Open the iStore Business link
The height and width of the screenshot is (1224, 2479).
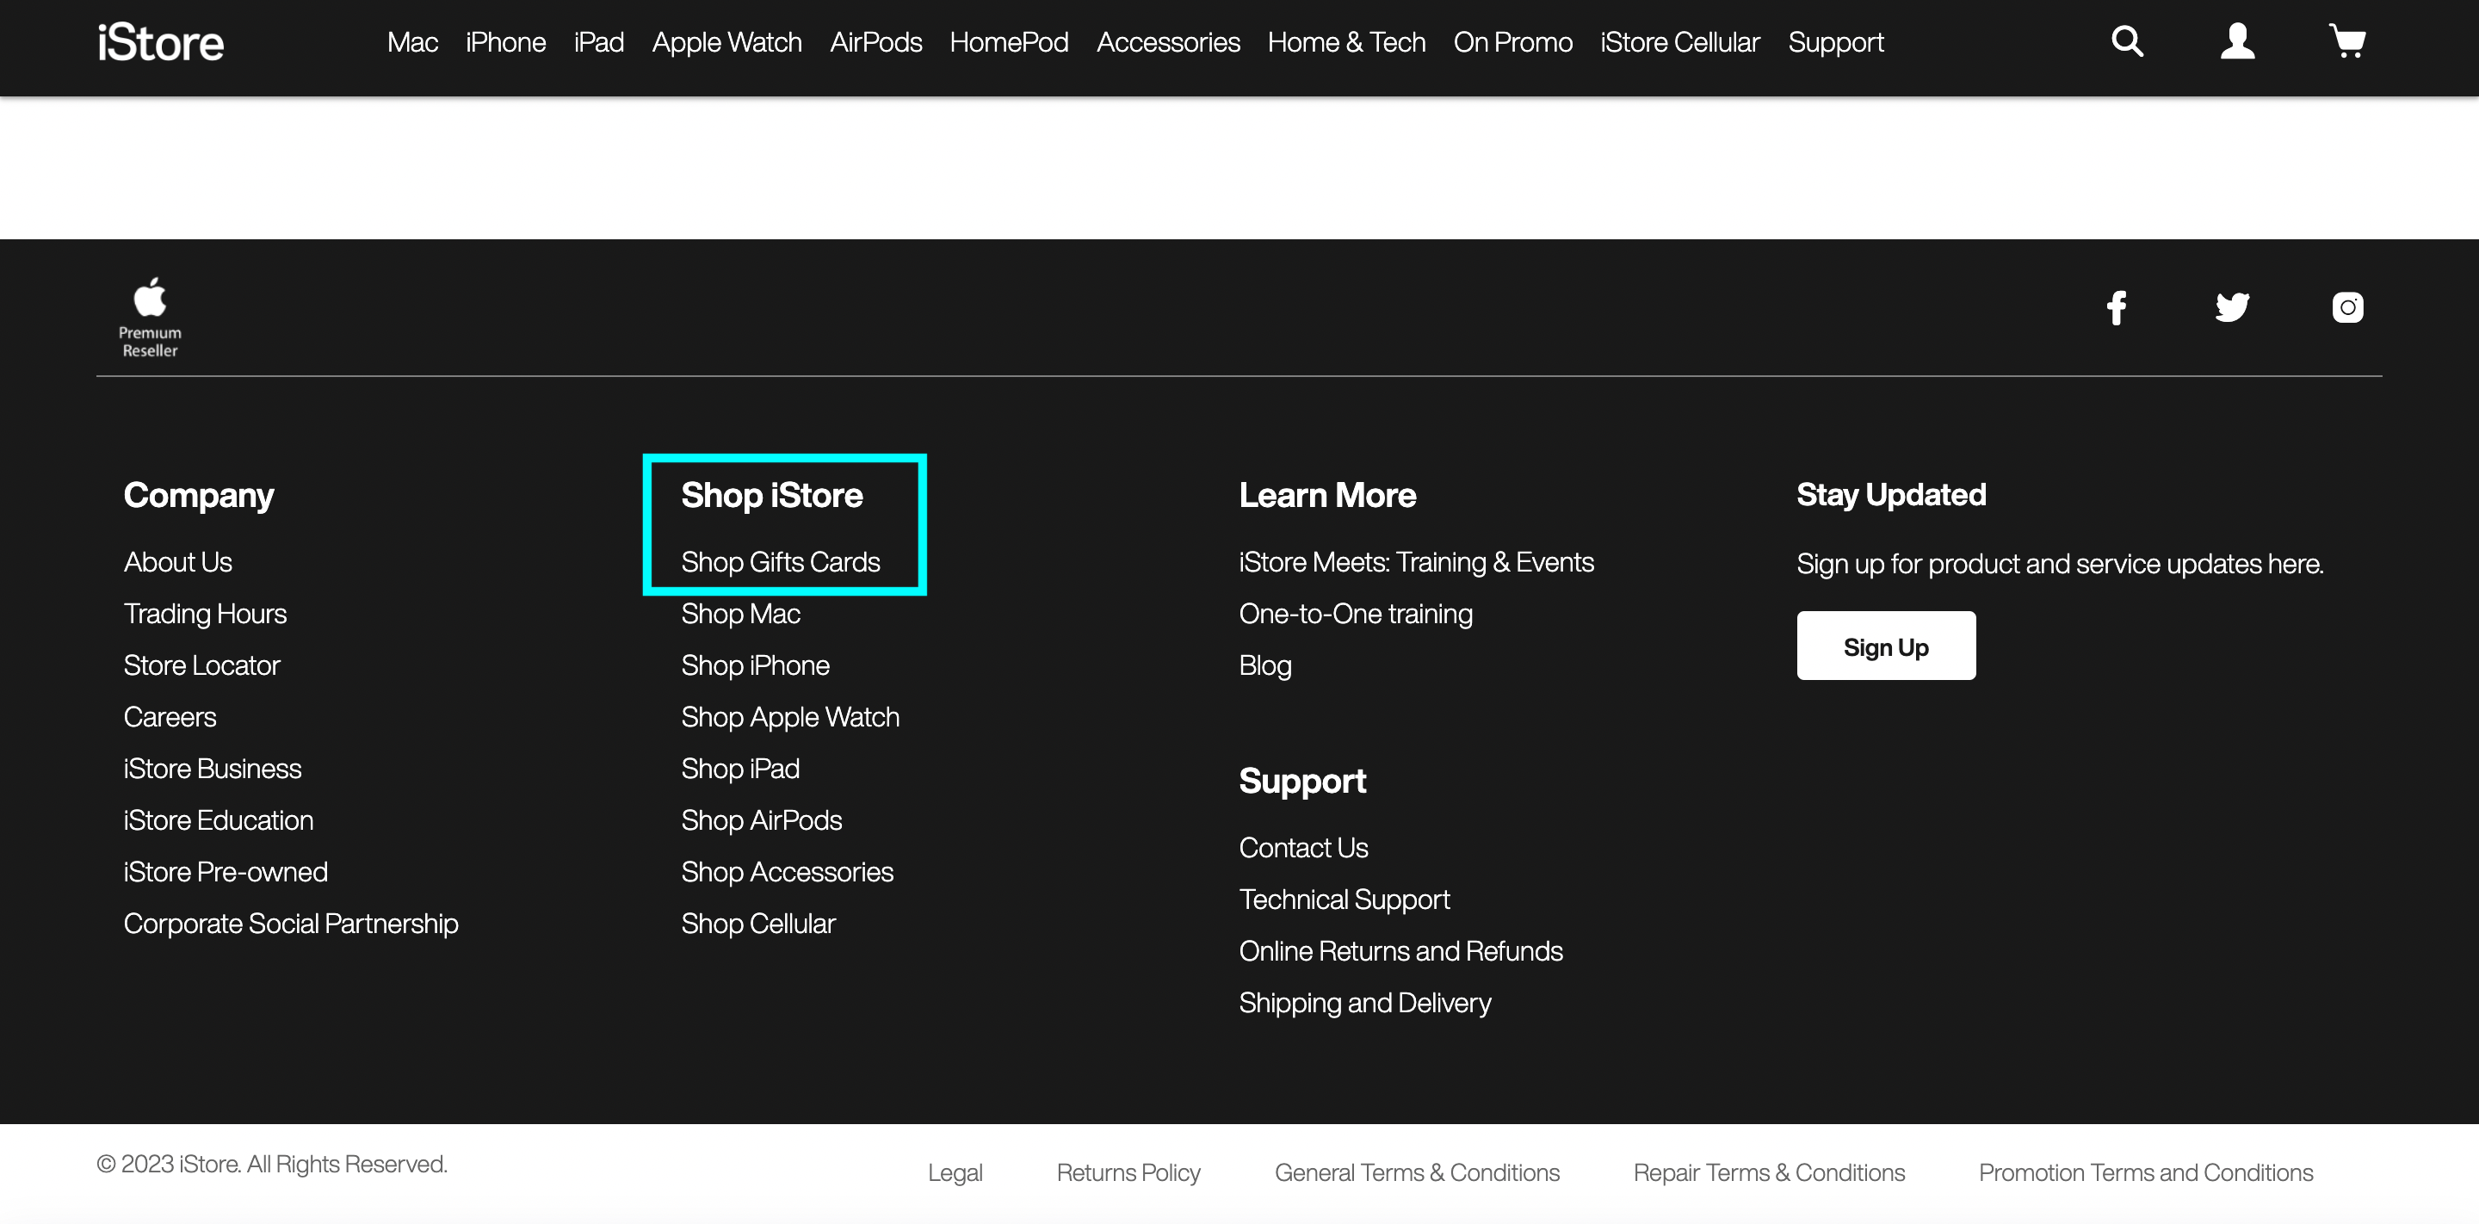click(212, 769)
